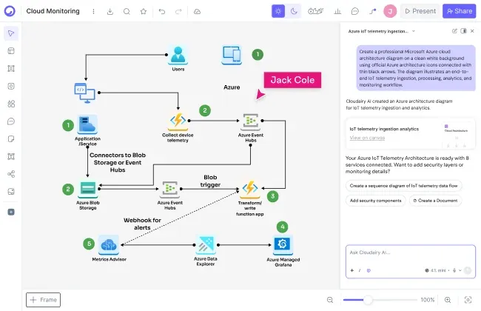Redo the last action
The image size is (481, 311).
coord(178,11)
